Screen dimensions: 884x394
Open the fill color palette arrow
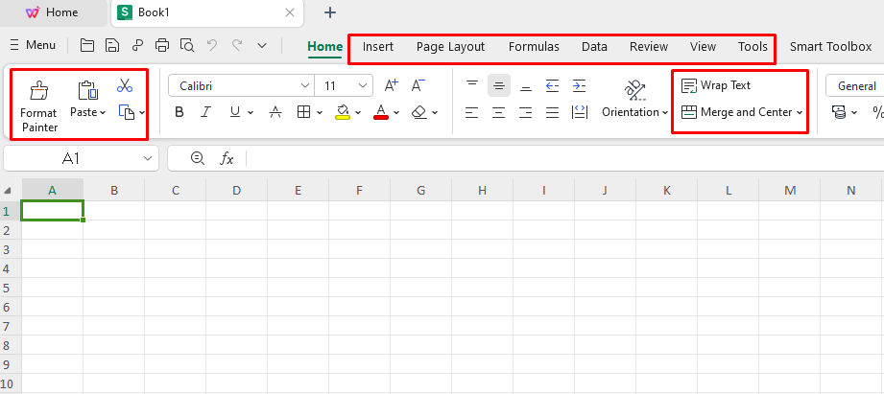click(357, 112)
